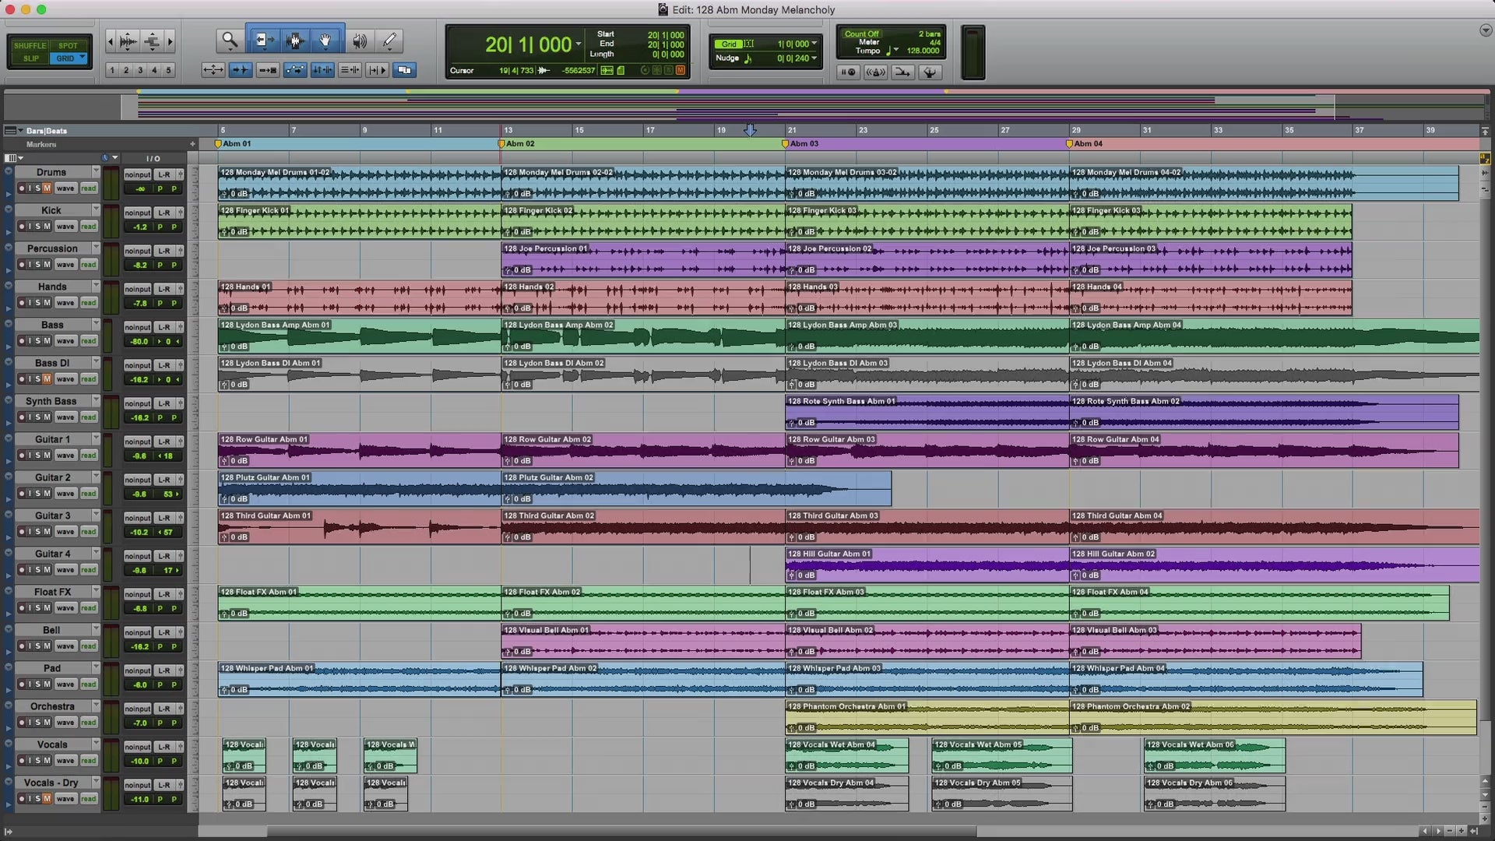Select zoom preset 1

(112, 70)
